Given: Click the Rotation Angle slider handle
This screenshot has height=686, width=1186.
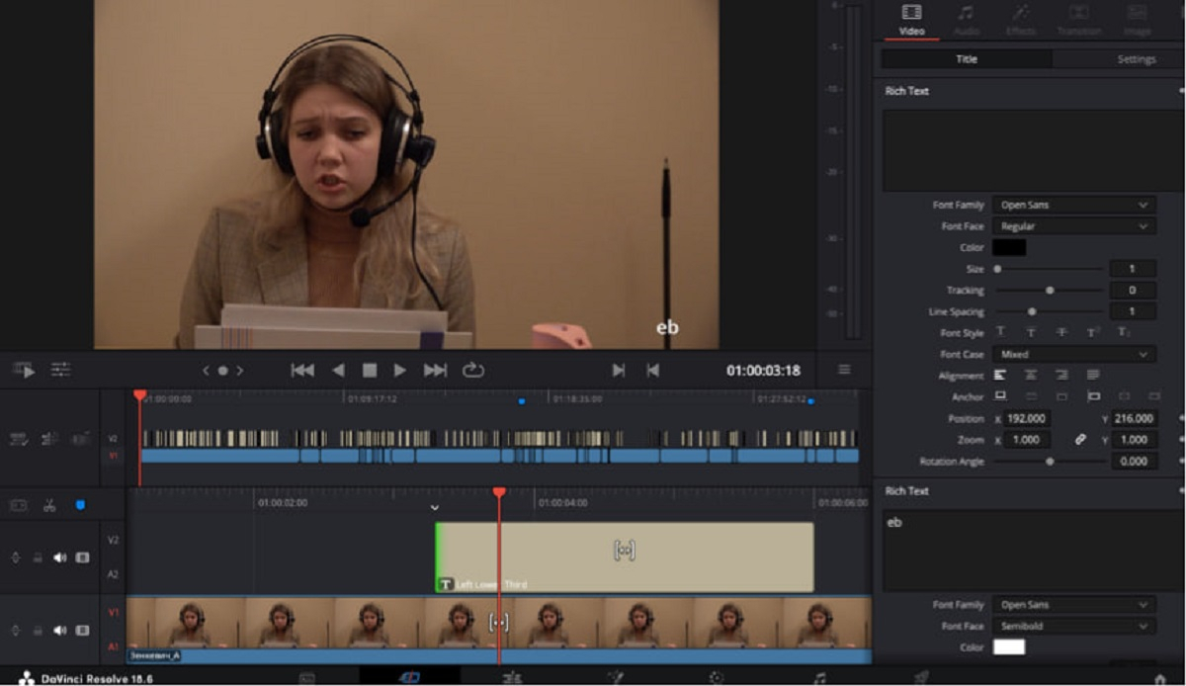Looking at the screenshot, I should click(1050, 462).
